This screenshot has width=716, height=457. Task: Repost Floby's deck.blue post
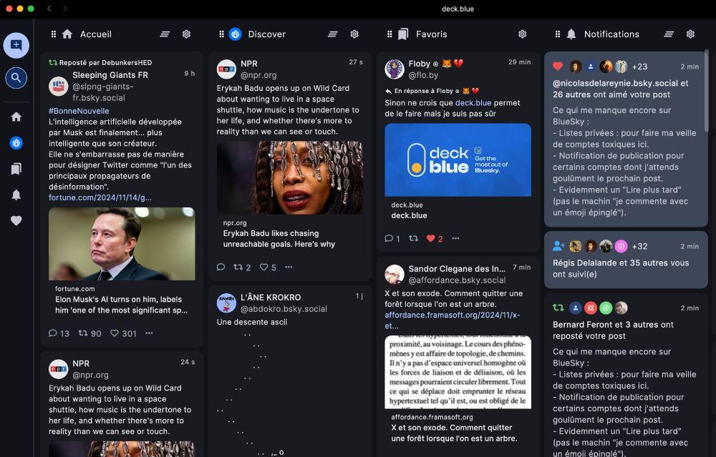[x=413, y=239]
